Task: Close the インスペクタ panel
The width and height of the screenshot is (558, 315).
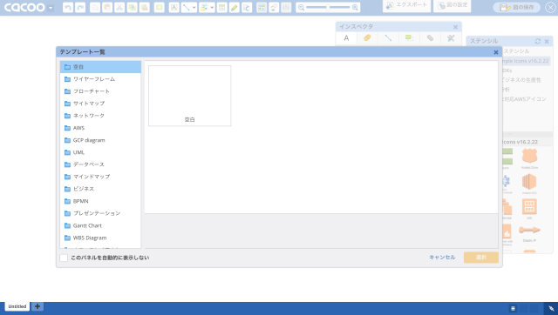Action: click(x=455, y=27)
